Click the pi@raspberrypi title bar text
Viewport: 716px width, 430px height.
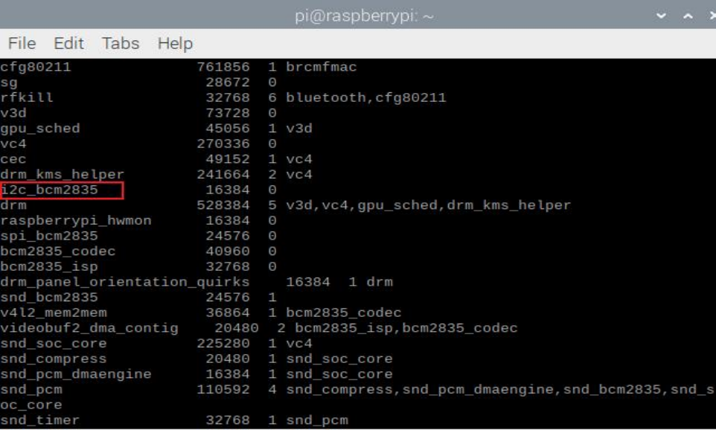(364, 16)
